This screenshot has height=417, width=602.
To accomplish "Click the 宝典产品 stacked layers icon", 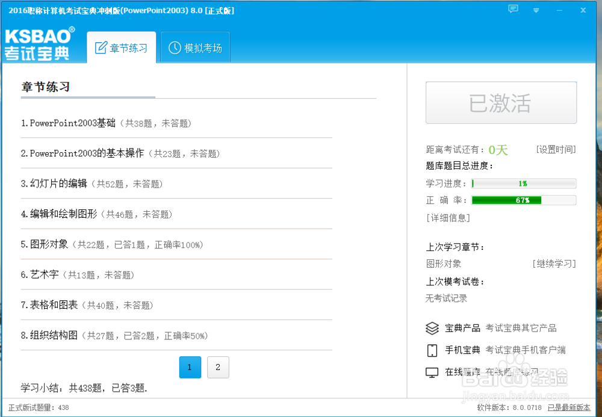I will click(432, 329).
